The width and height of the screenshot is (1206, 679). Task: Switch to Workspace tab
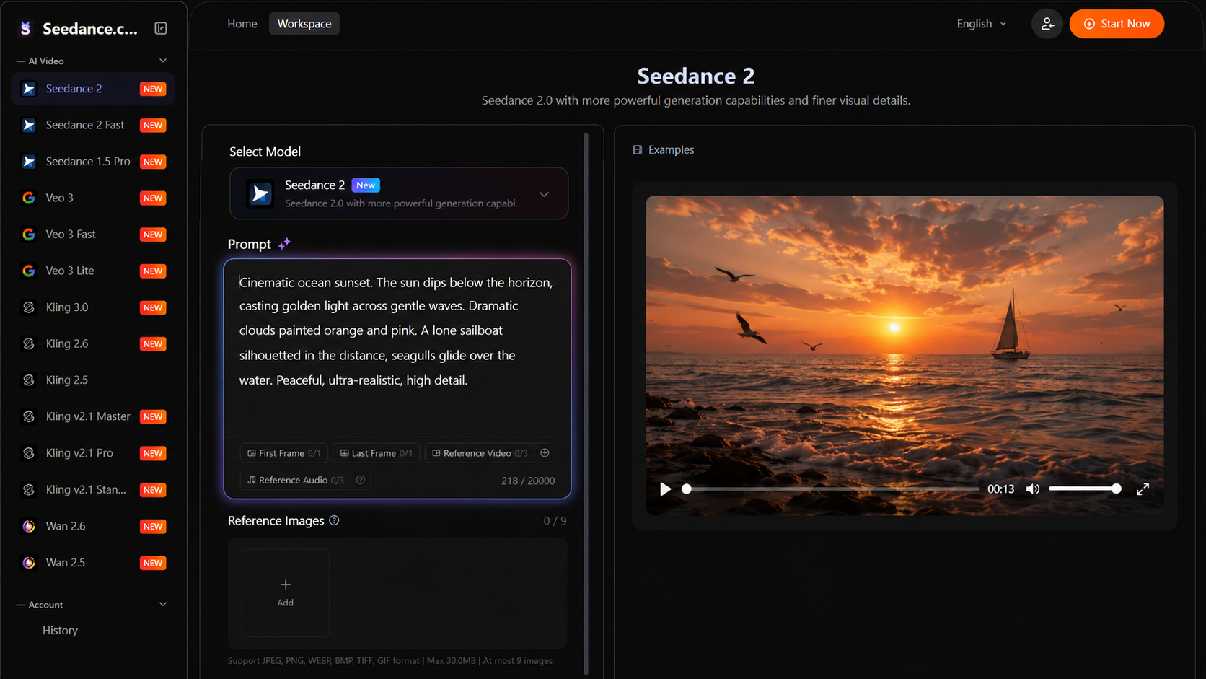(x=304, y=24)
